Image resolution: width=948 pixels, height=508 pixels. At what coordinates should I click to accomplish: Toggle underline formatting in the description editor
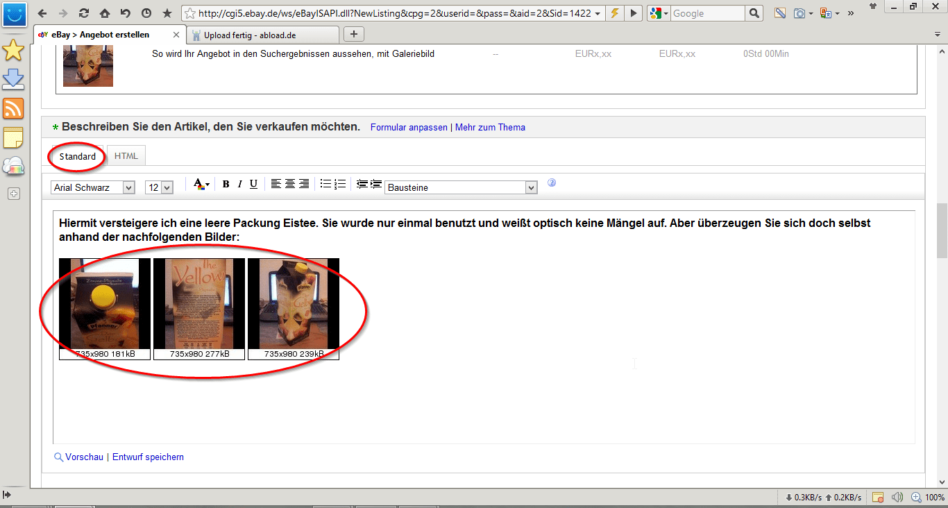(x=253, y=185)
